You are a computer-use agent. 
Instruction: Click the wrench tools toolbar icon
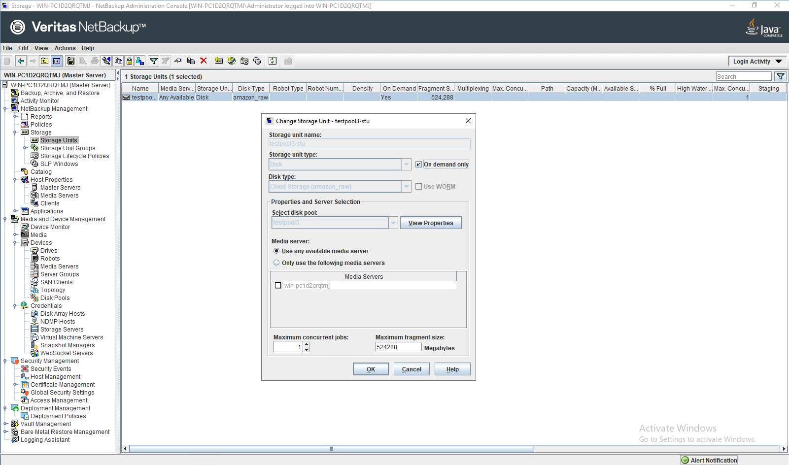point(106,61)
